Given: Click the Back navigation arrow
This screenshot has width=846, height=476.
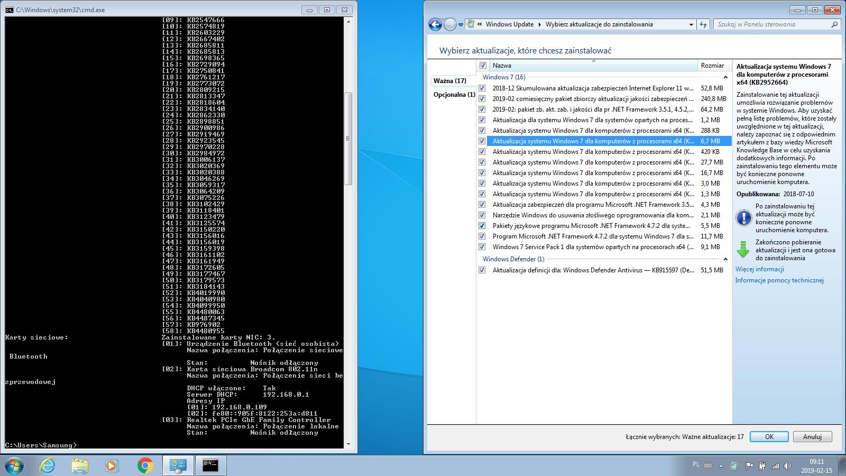Looking at the screenshot, I should tap(435, 24).
